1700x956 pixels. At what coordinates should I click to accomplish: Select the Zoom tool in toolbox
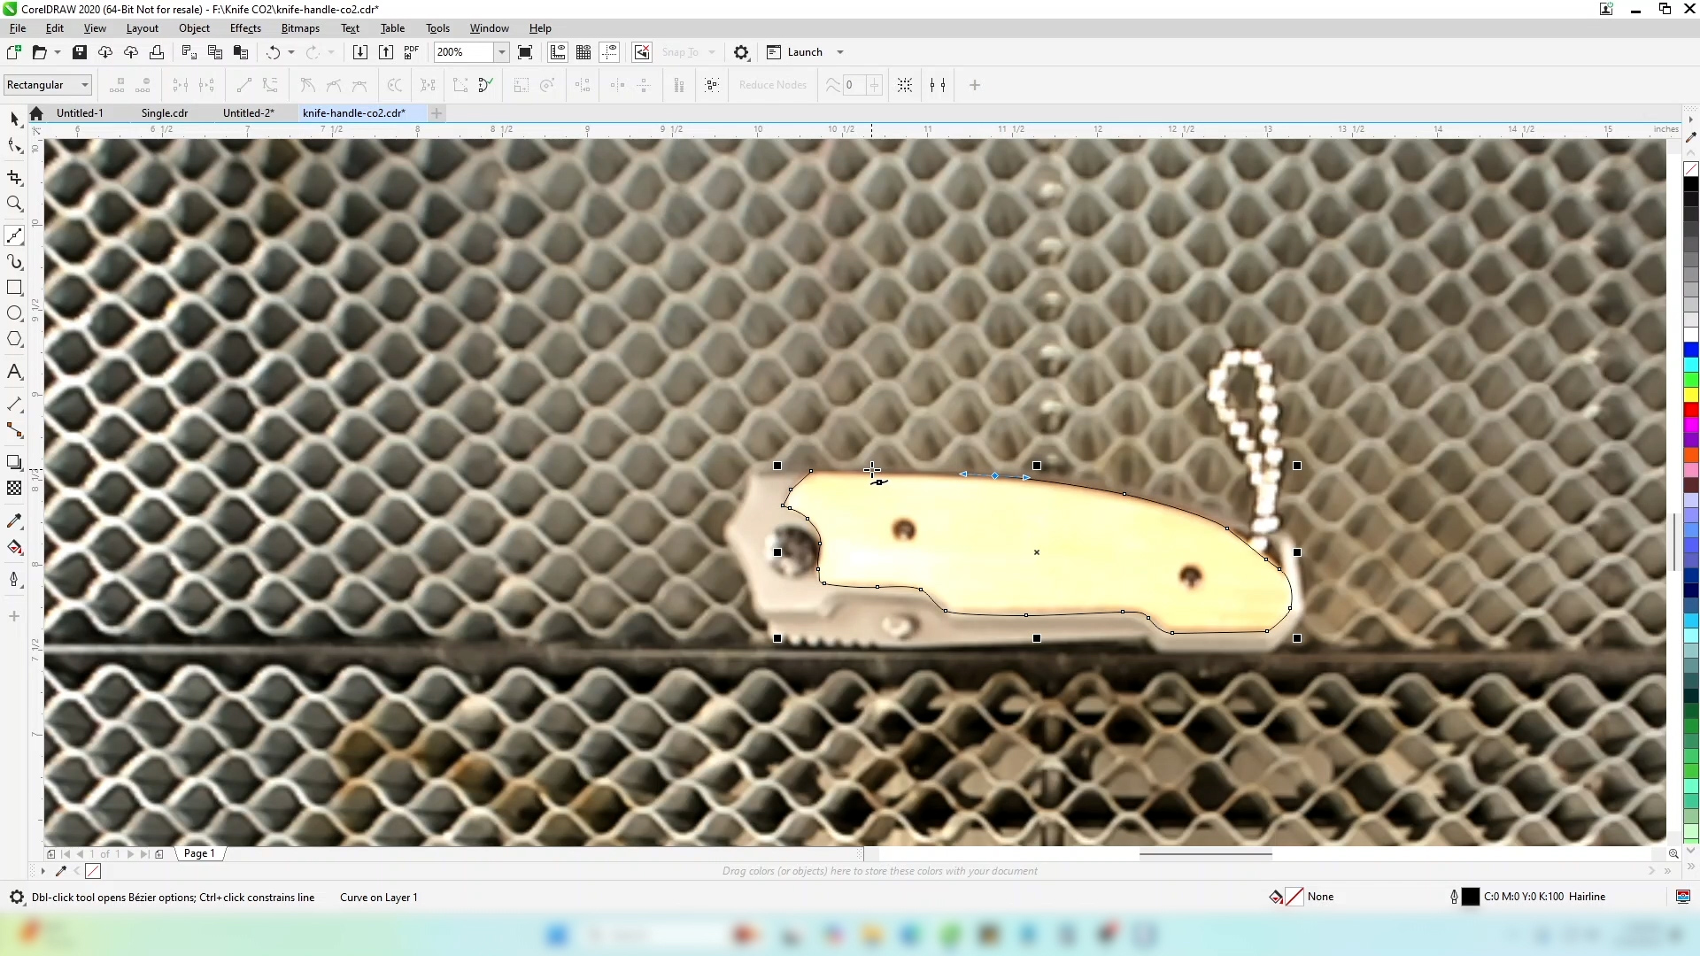point(14,204)
